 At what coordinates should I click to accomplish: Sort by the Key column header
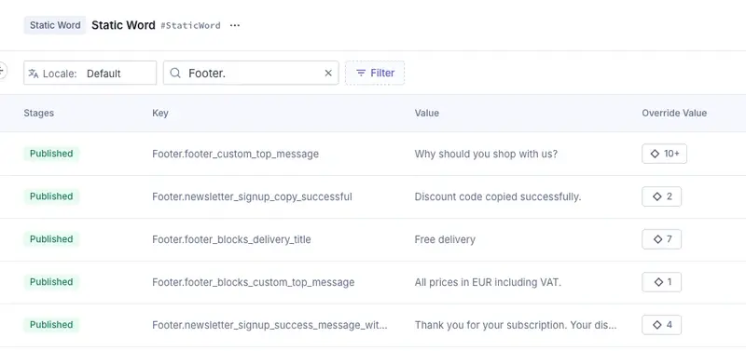click(159, 113)
